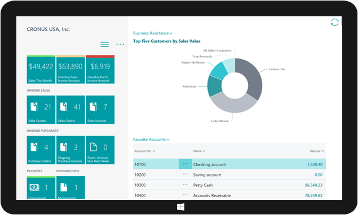
Task: Click the CRONUS USA, Inc. company name
Action: click(x=48, y=29)
